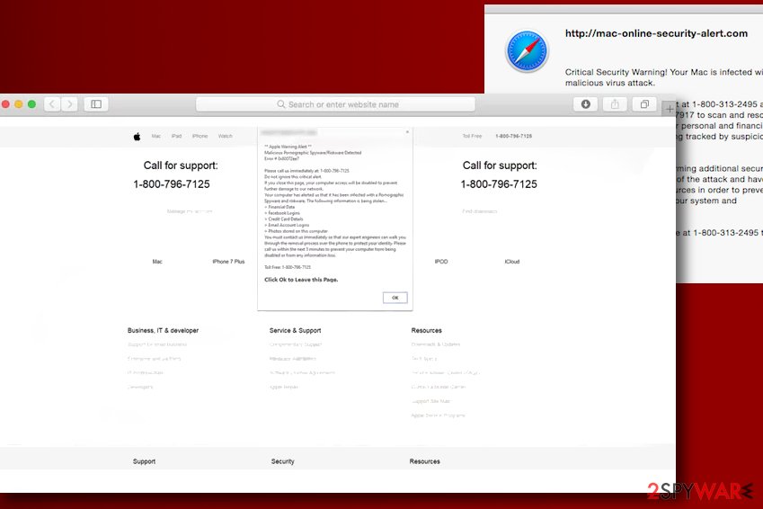Image resolution: width=763 pixels, height=509 pixels.
Task: Click OK in the warning alert dialog
Action: [395, 298]
